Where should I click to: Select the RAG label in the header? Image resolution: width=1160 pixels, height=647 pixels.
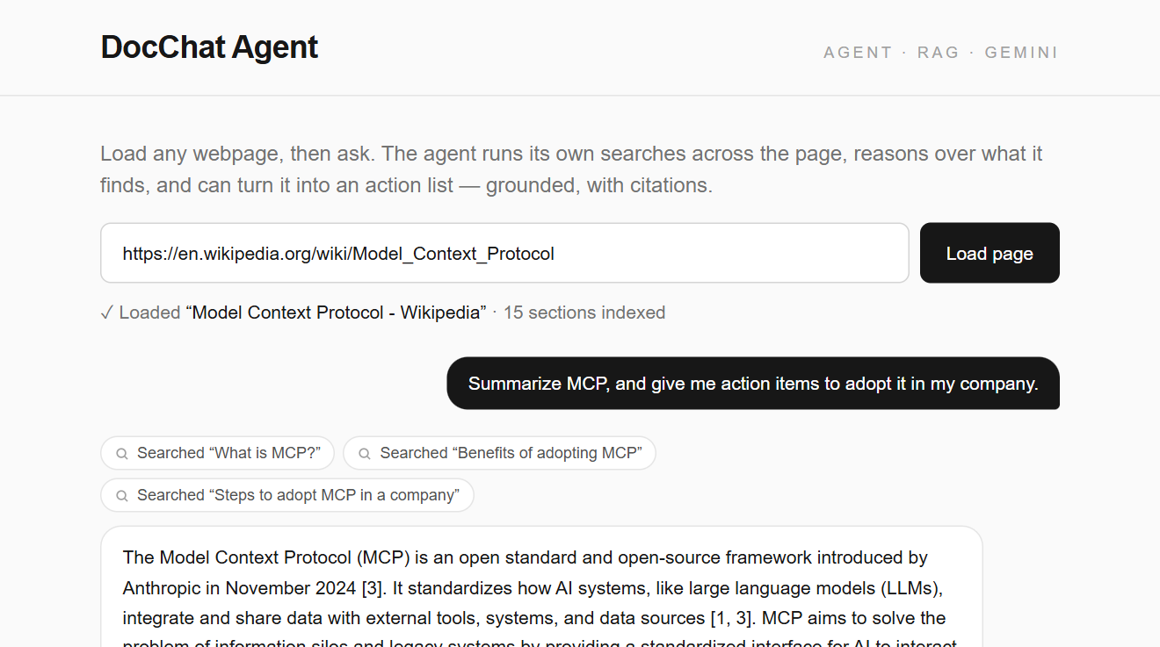click(x=939, y=53)
